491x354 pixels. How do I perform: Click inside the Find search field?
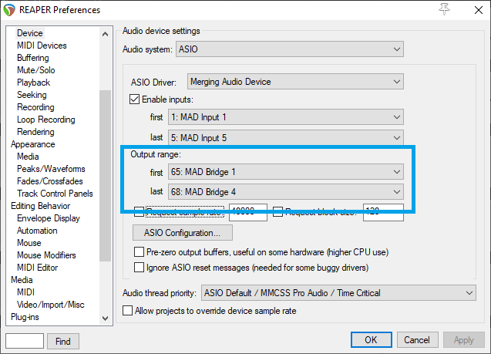[x=25, y=341]
